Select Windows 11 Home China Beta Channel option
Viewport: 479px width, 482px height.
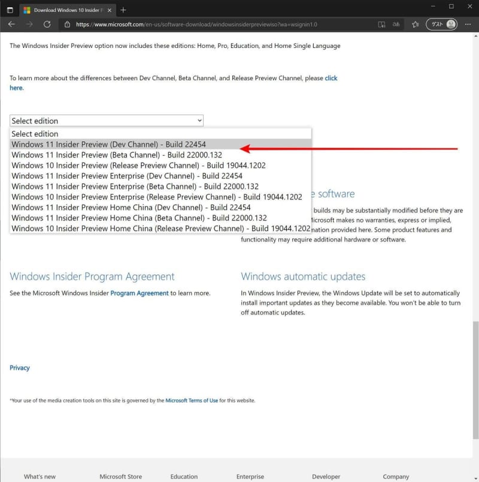coord(161,218)
